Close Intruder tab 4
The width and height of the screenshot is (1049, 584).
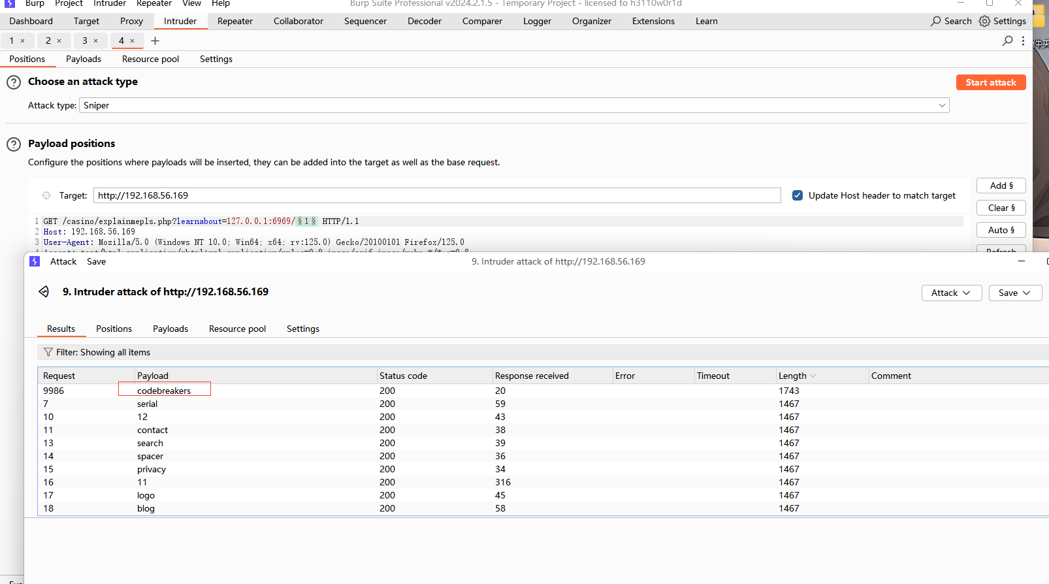[x=133, y=41]
